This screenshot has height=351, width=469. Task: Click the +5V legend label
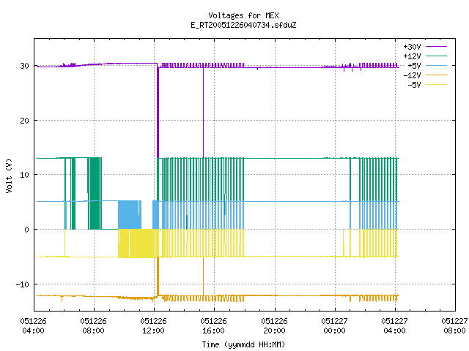click(414, 66)
